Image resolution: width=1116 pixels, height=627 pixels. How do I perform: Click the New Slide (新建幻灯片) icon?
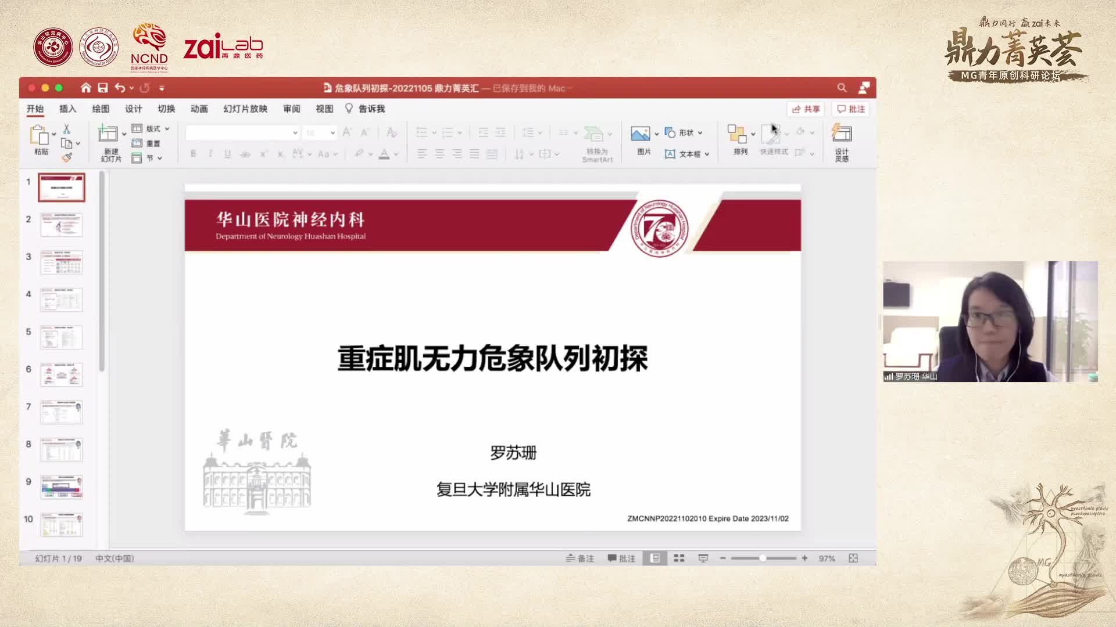(x=108, y=135)
